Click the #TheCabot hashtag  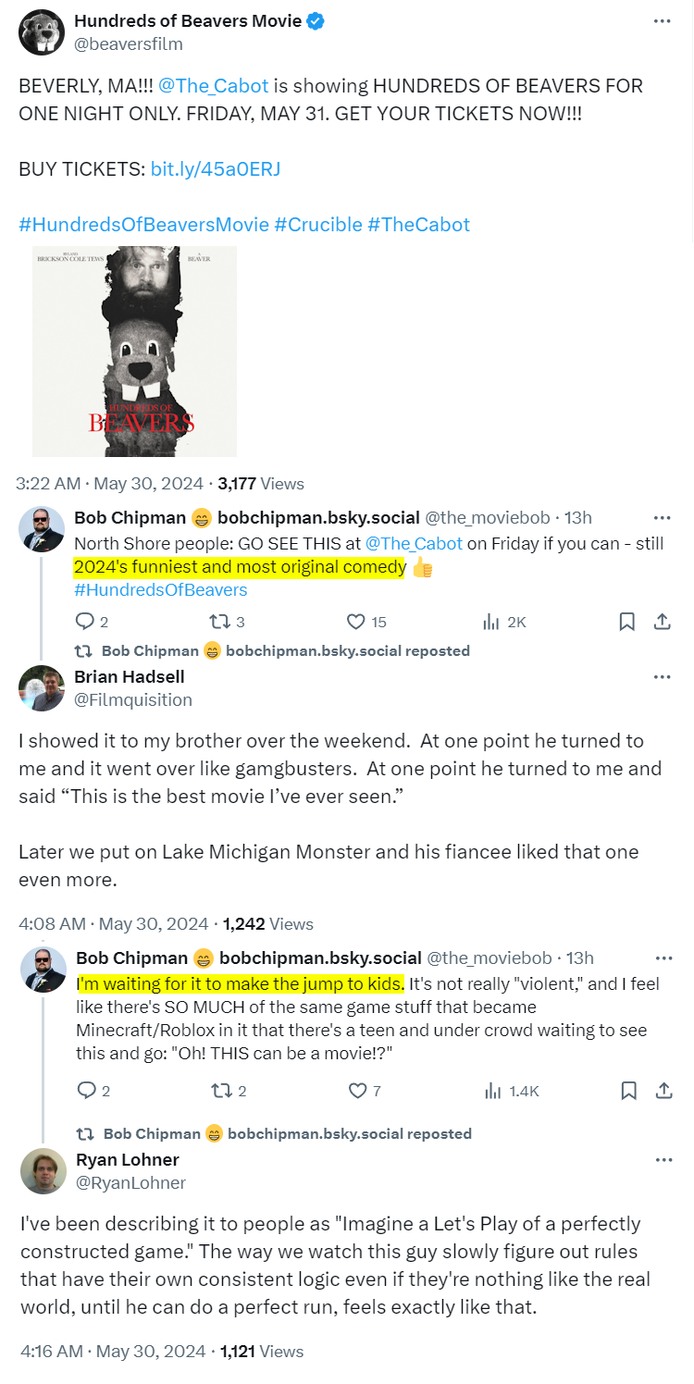click(x=418, y=224)
